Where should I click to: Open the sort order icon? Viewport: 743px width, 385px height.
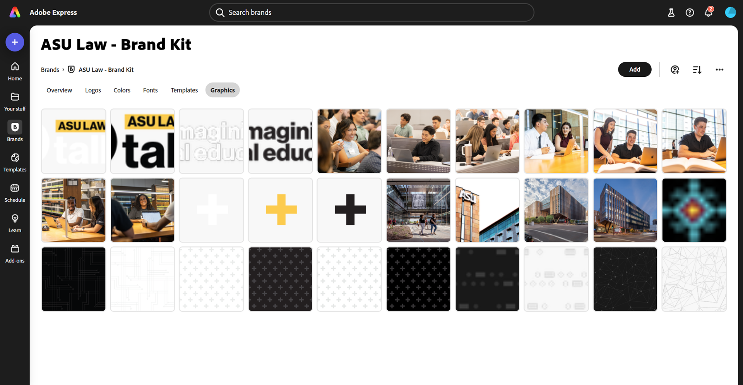[697, 70]
